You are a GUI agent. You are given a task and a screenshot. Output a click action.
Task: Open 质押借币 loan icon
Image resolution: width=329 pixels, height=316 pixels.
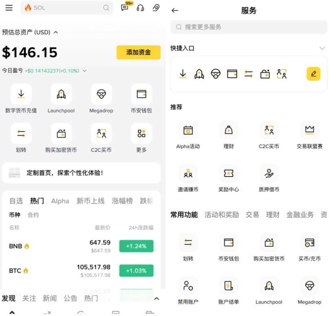pos(269,173)
